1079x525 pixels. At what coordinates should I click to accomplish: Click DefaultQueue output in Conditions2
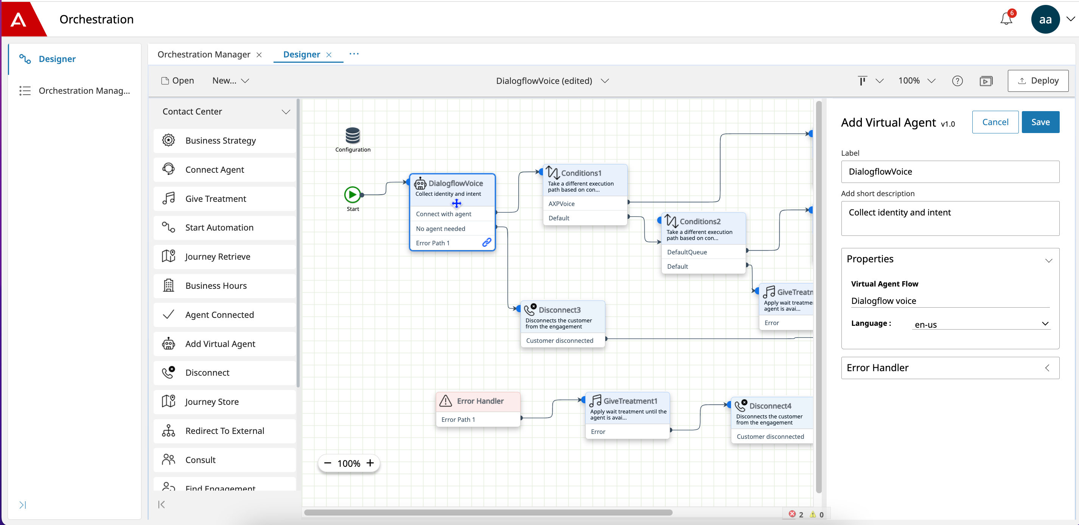tap(704, 252)
